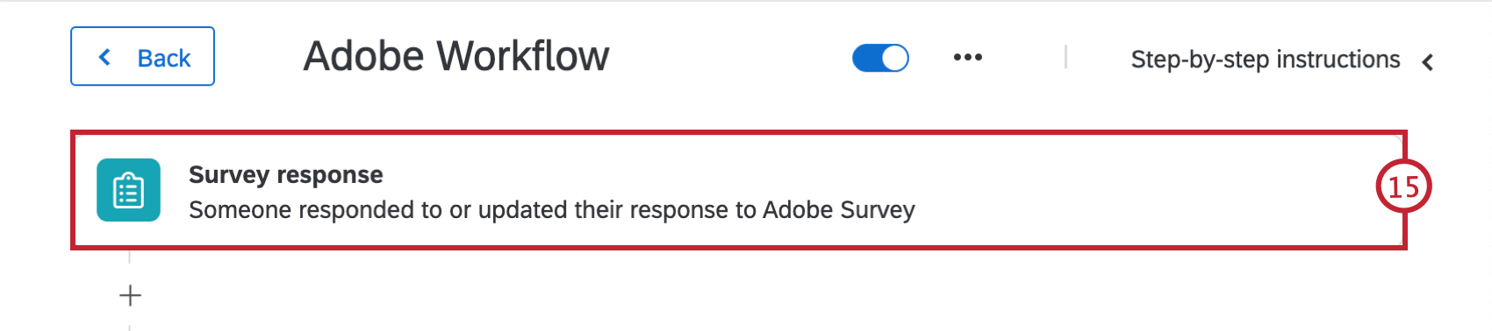Click the red circled 15 marker
This screenshot has height=331, width=1492.
pos(1402,187)
